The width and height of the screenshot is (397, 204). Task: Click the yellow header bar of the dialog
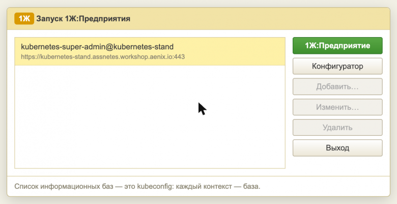coord(198,19)
